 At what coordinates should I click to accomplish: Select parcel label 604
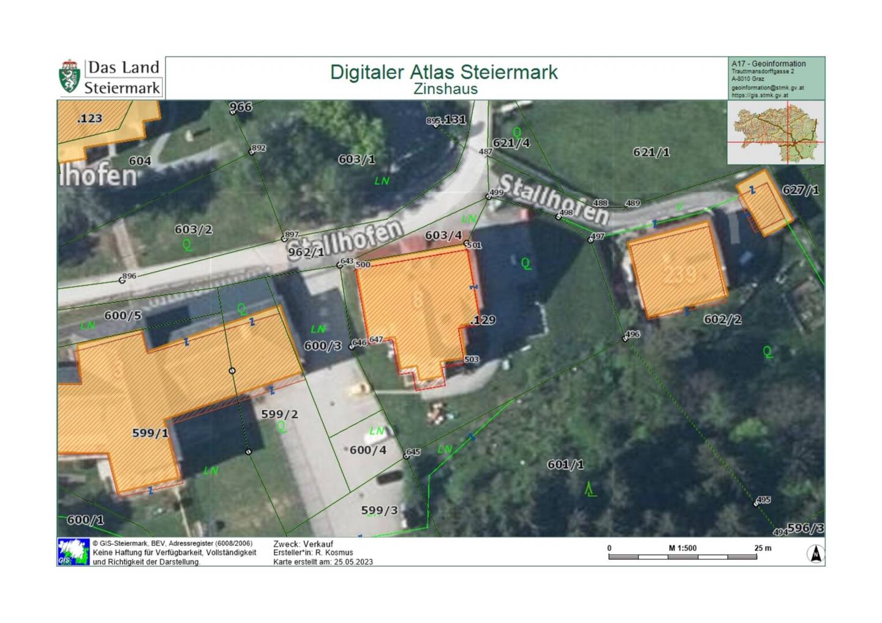(140, 161)
